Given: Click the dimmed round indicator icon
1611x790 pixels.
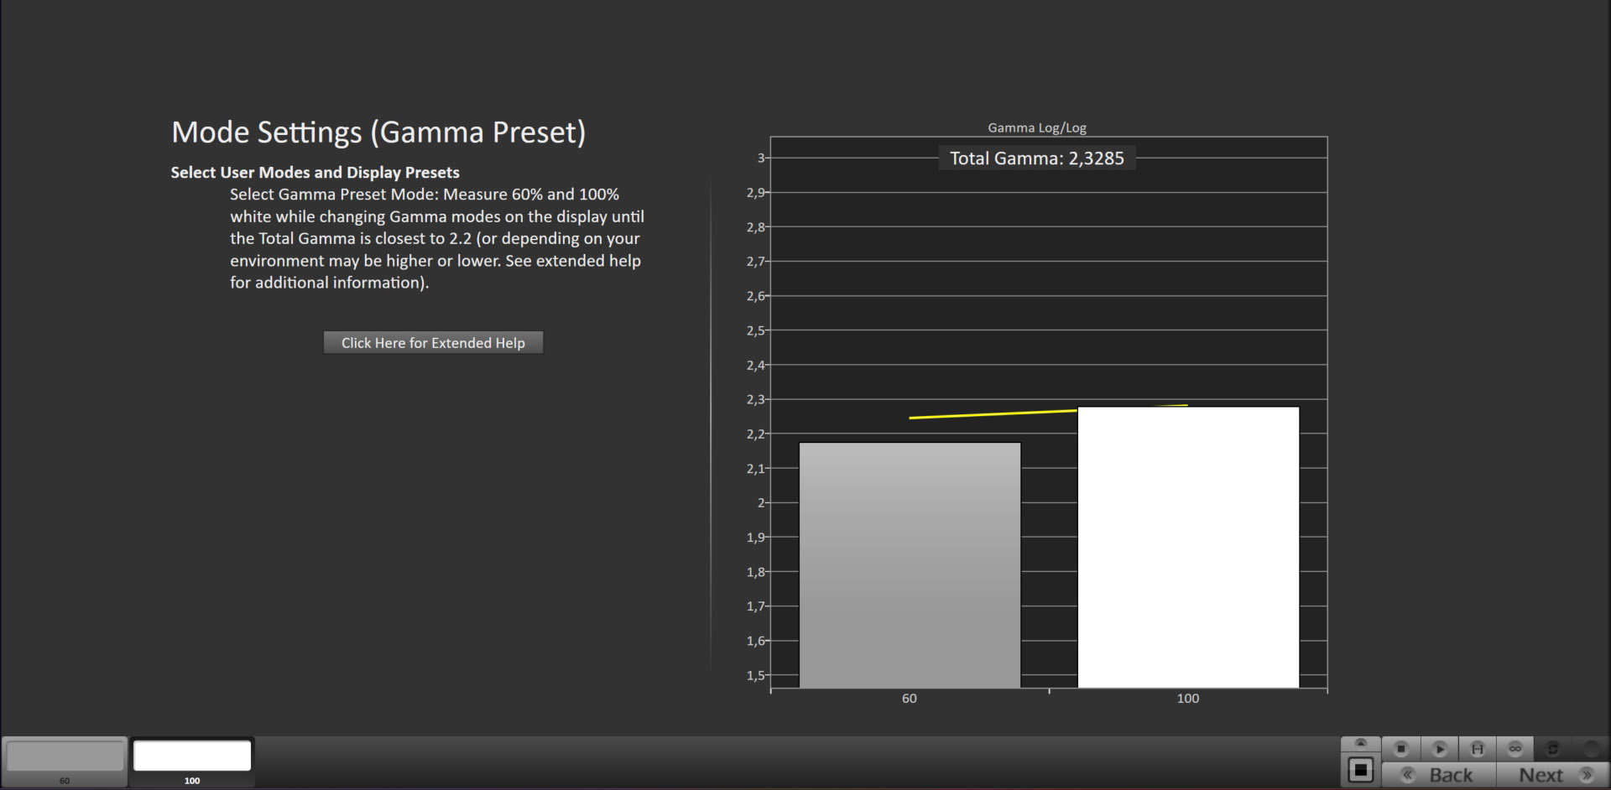Looking at the screenshot, I should 1590,749.
